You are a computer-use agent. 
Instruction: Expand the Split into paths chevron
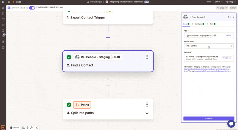pos(147,113)
